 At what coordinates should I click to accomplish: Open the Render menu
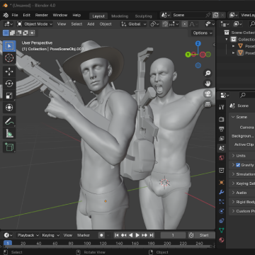coord(42,15)
